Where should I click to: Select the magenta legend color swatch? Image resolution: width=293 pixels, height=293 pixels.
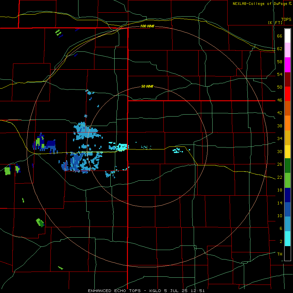coord(287,65)
